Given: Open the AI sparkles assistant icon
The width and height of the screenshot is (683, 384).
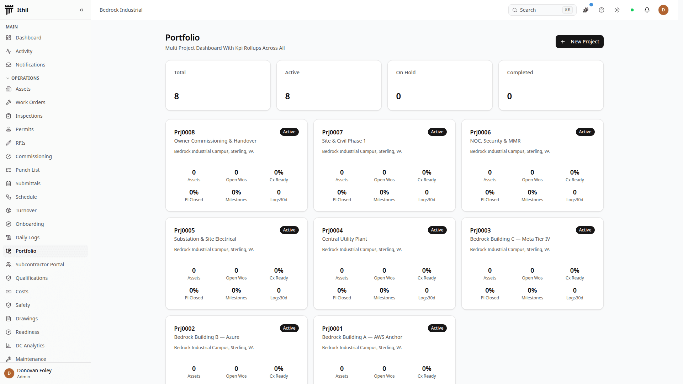Looking at the screenshot, I should pos(586,10).
